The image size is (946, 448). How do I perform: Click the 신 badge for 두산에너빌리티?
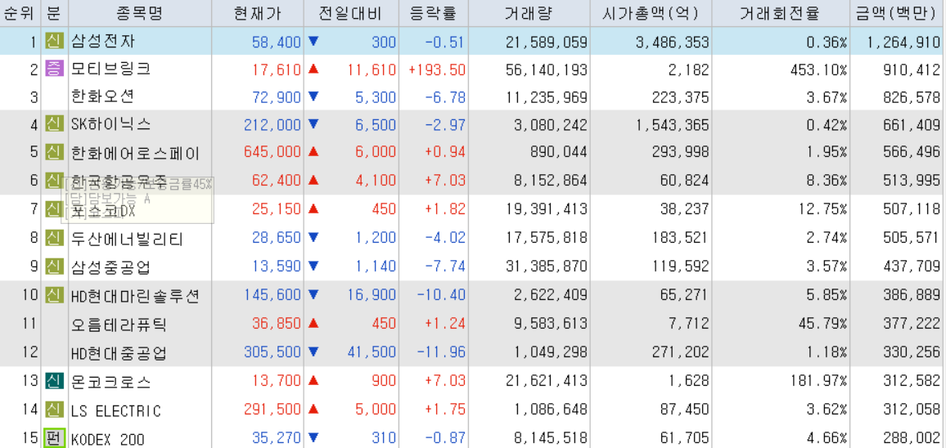(54, 238)
